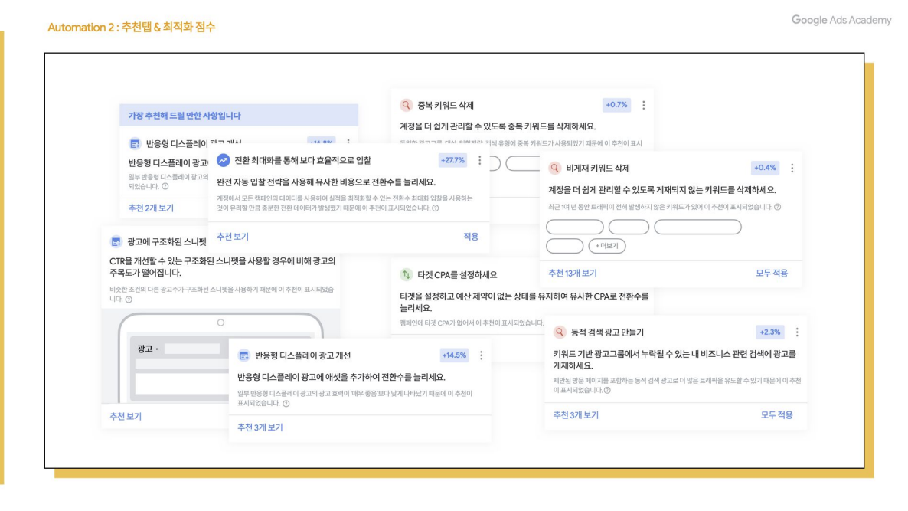Click the search icon beside 중복 키워드 삭제

pos(406,105)
